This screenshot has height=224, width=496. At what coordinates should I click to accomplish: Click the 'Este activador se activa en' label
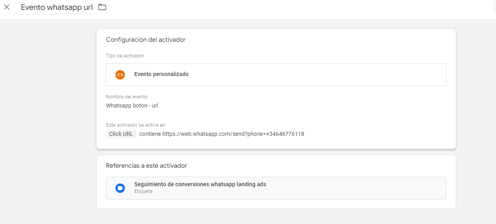tap(136, 125)
